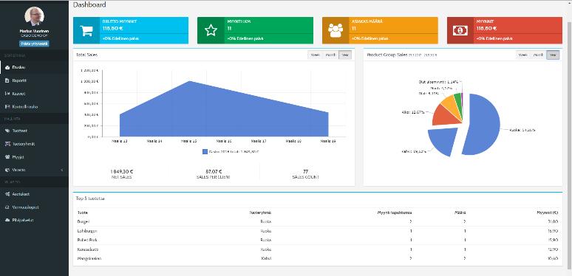Click the star icon on green card

click(x=211, y=30)
